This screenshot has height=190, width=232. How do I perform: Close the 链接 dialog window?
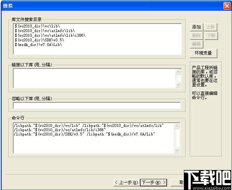click(x=227, y=6)
